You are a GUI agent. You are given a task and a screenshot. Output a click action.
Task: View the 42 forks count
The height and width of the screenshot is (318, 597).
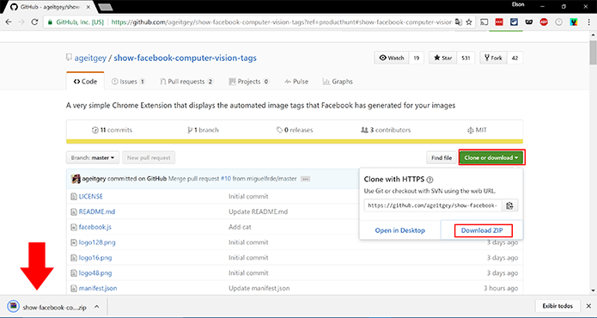point(515,58)
